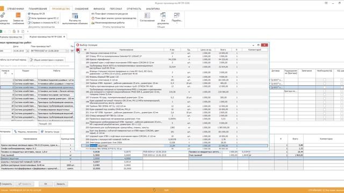Switch to ФИНАНСЫ ribbon tab
This screenshot has height=193, width=344.
99,9
